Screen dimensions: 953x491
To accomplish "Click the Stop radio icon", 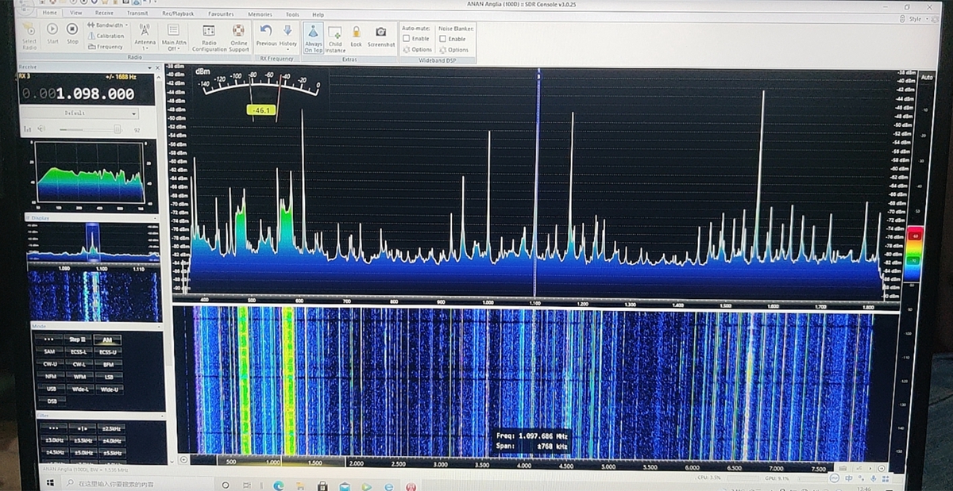I will (x=72, y=33).
